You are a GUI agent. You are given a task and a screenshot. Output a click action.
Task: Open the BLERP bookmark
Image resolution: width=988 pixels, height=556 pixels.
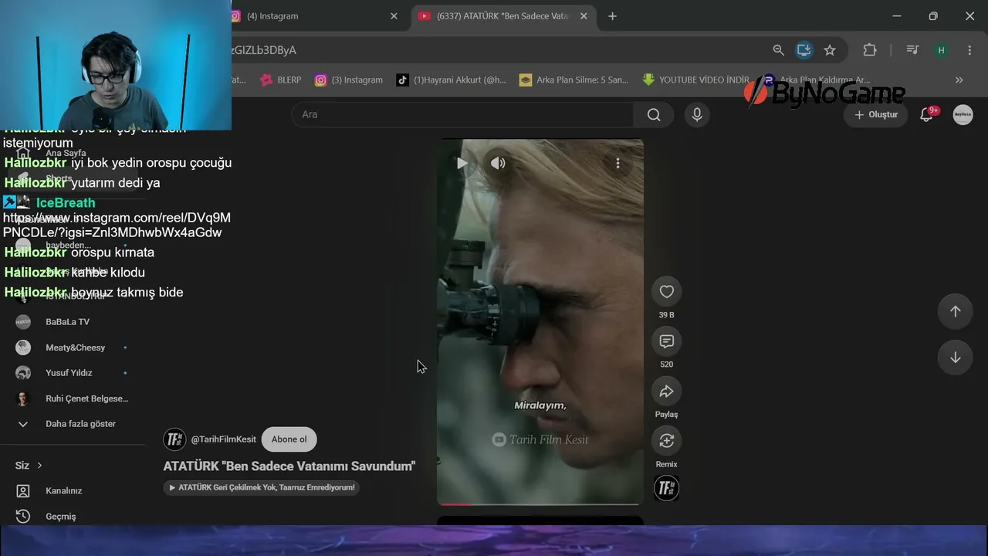click(281, 80)
